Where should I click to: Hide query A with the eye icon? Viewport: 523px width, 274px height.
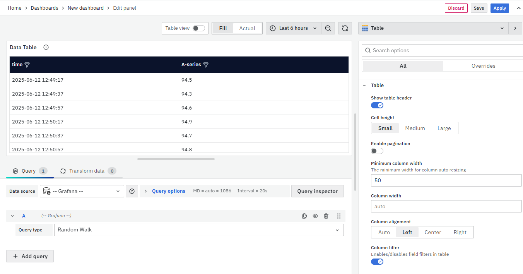[x=315, y=216]
